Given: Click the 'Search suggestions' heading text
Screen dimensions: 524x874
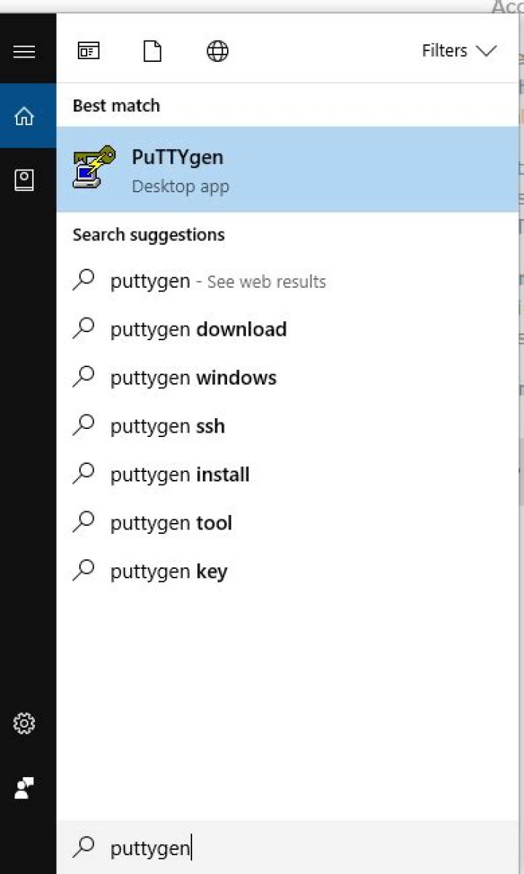Looking at the screenshot, I should 148,235.
